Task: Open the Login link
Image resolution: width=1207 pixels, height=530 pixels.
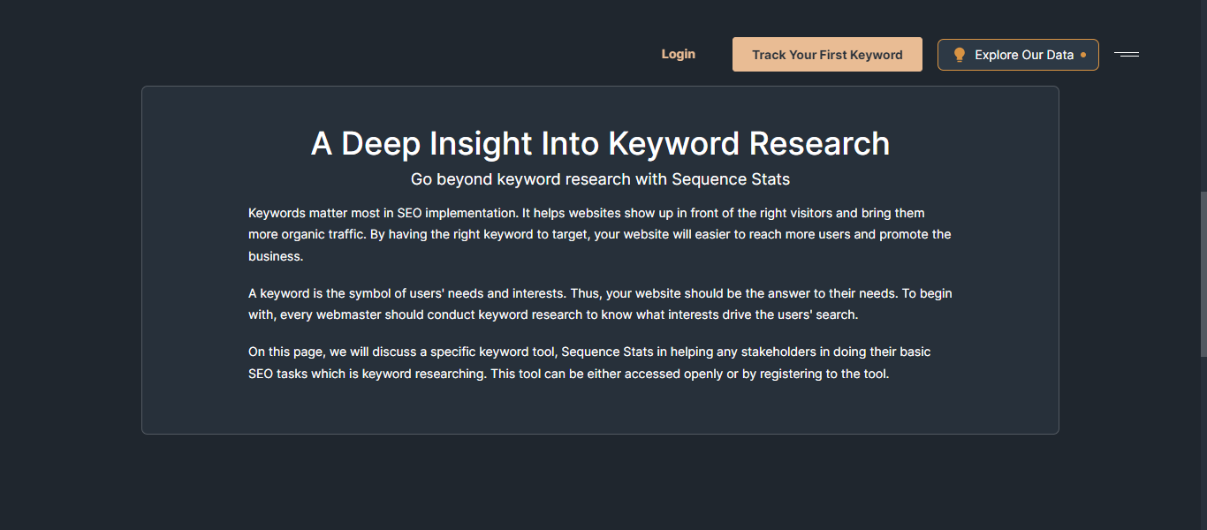Action: pyautogui.click(x=678, y=55)
